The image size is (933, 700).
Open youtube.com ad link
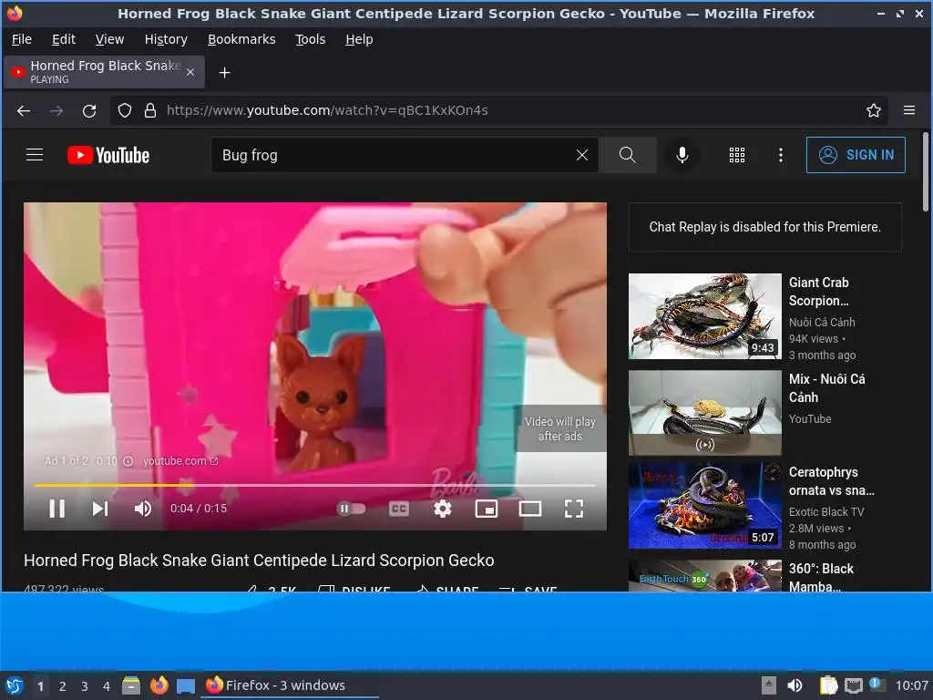pos(180,460)
